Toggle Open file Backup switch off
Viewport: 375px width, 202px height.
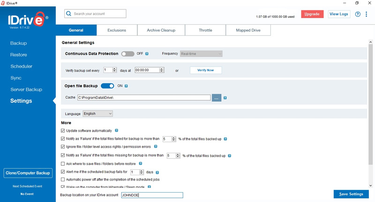pos(107,86)
